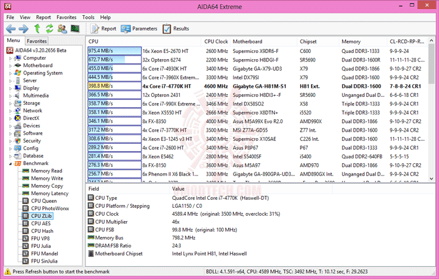Click the Software icon in tree
Image resolution: width=439 pixels, height=279 pixels.
18,133
